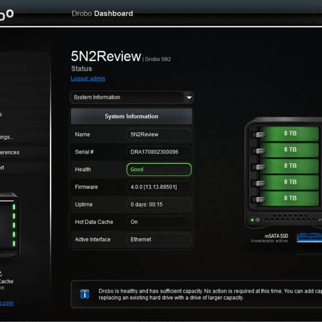Select the middle 8 TB drive bay

(x=290, y=166)
